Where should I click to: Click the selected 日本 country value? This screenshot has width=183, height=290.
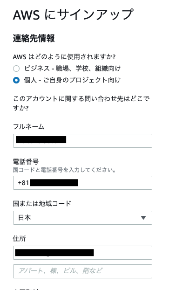(x=25, y=218)
